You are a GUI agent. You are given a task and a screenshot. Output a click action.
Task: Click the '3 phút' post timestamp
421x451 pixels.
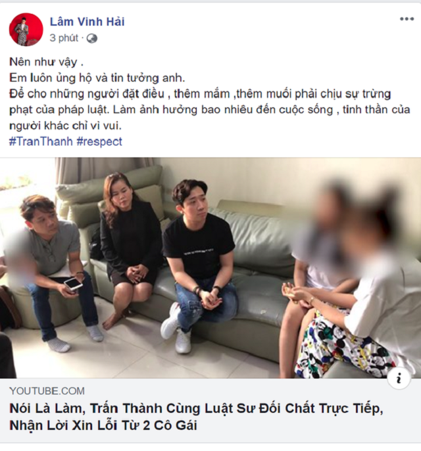(x=64, y=38)
